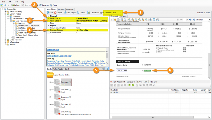Viewport: 212px width, 120px height.
Task: Click the Save button in the toolbar
Action: [x=50, y=12]
